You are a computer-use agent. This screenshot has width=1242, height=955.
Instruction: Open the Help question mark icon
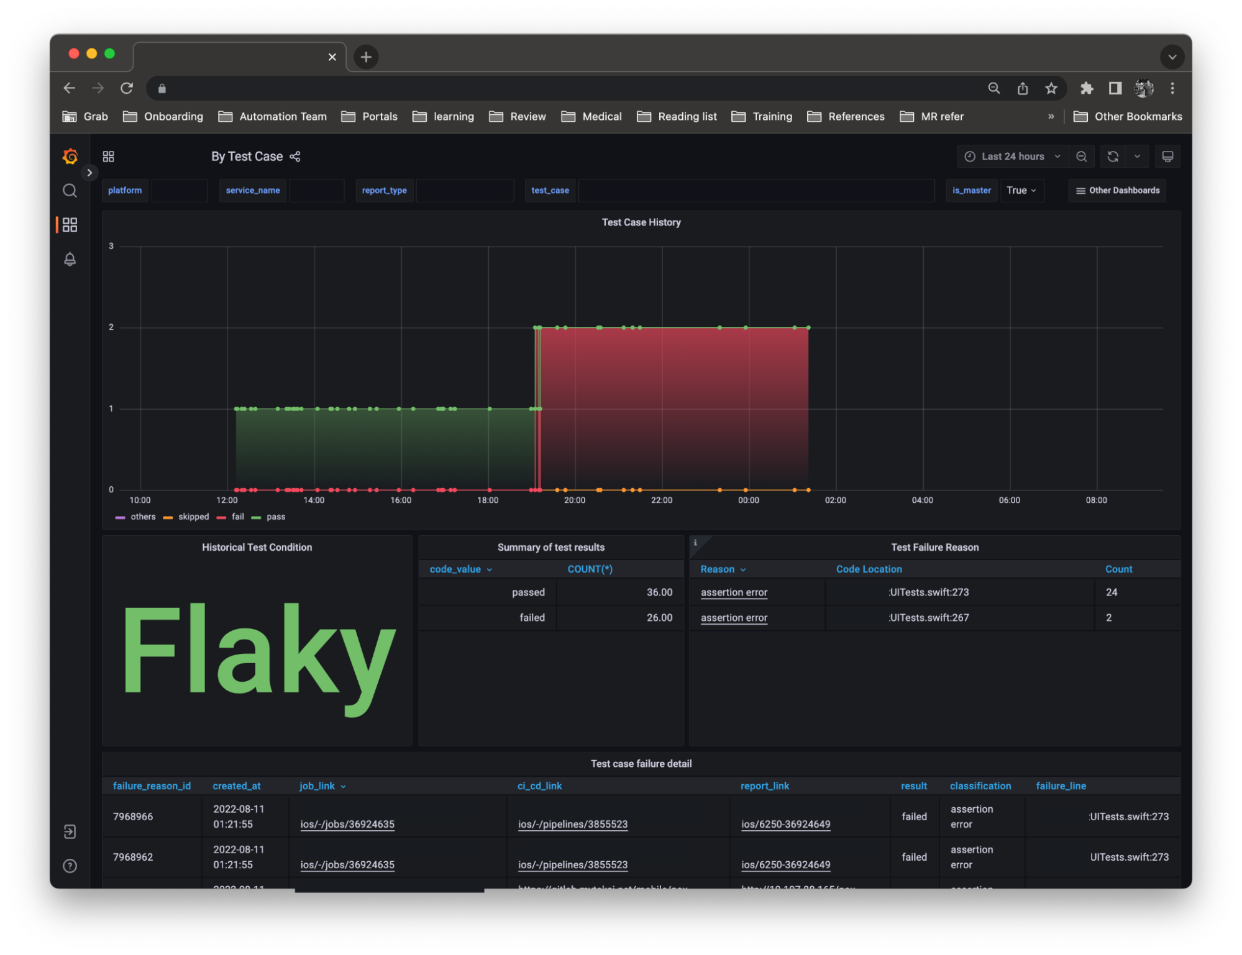point(70,866)
